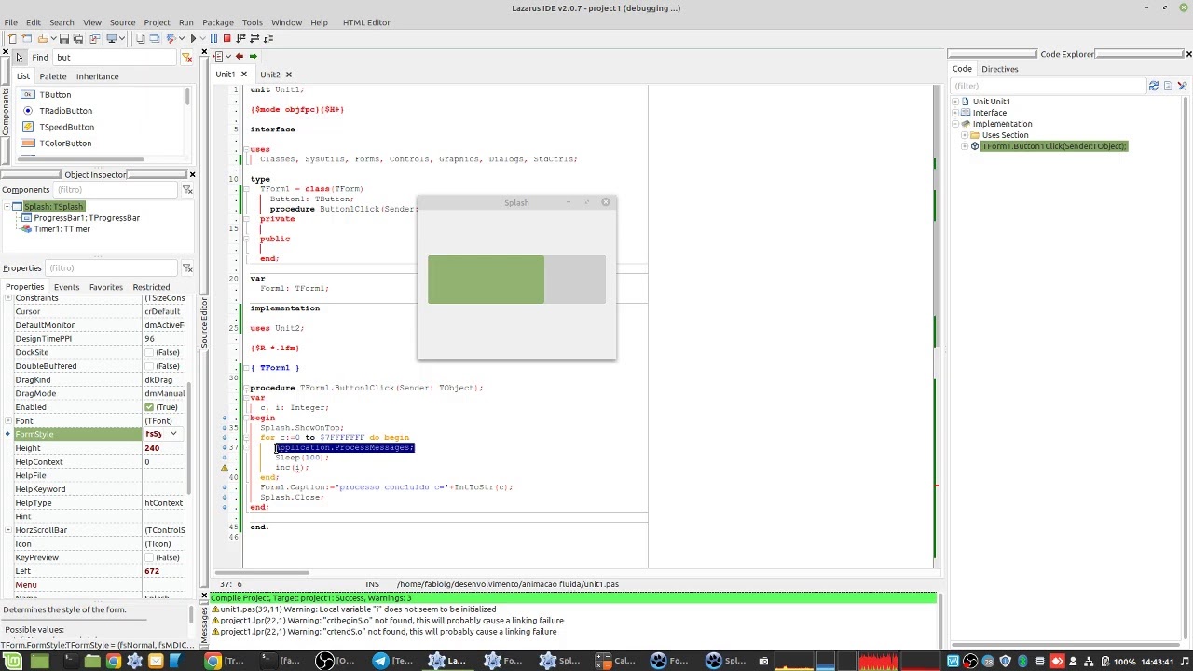Click the component Find input field
Viewport: 1193px width, 671px height.
pos(117,58)
